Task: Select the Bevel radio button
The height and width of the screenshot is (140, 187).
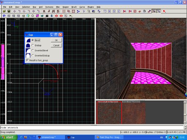Action: point(33,40)
